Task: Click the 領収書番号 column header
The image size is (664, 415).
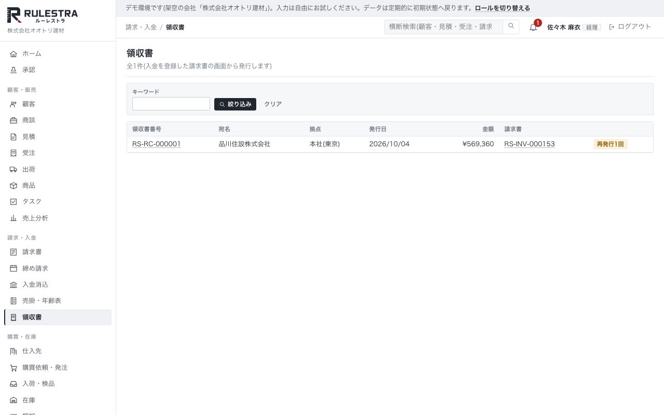Action: pos(147,129)
